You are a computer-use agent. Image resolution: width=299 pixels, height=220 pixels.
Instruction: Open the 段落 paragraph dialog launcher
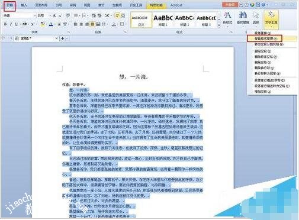[x=126, y=32]
